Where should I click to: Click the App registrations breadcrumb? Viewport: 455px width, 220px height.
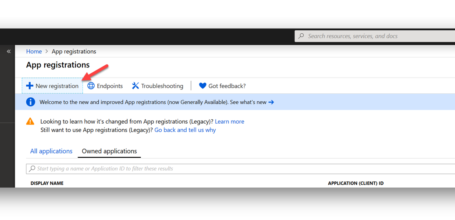(x=74, y=51)
